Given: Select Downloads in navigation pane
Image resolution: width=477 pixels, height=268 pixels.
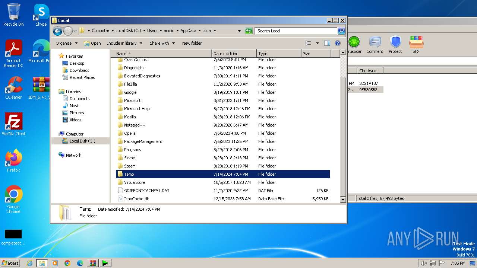Looking at the screenshot, I should pyautogui.click(x=79, y=70).
